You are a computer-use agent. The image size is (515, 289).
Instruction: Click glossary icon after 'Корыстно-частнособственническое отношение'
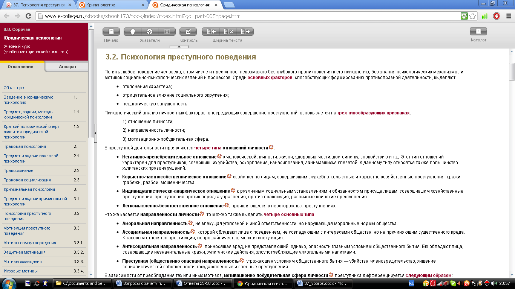(x=229, y=176)
